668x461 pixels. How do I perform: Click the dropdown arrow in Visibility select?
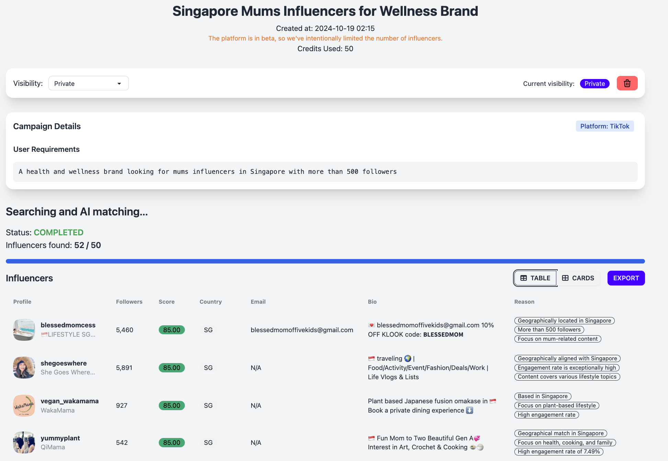tap(119, 84)
